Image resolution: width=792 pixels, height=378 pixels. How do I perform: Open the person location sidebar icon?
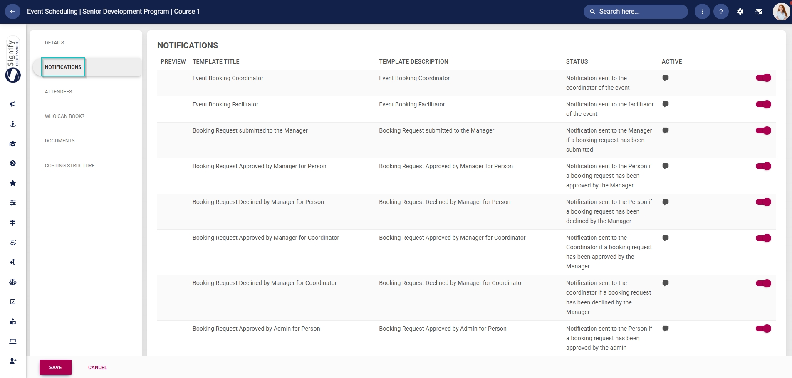click(x=13, y=124)
